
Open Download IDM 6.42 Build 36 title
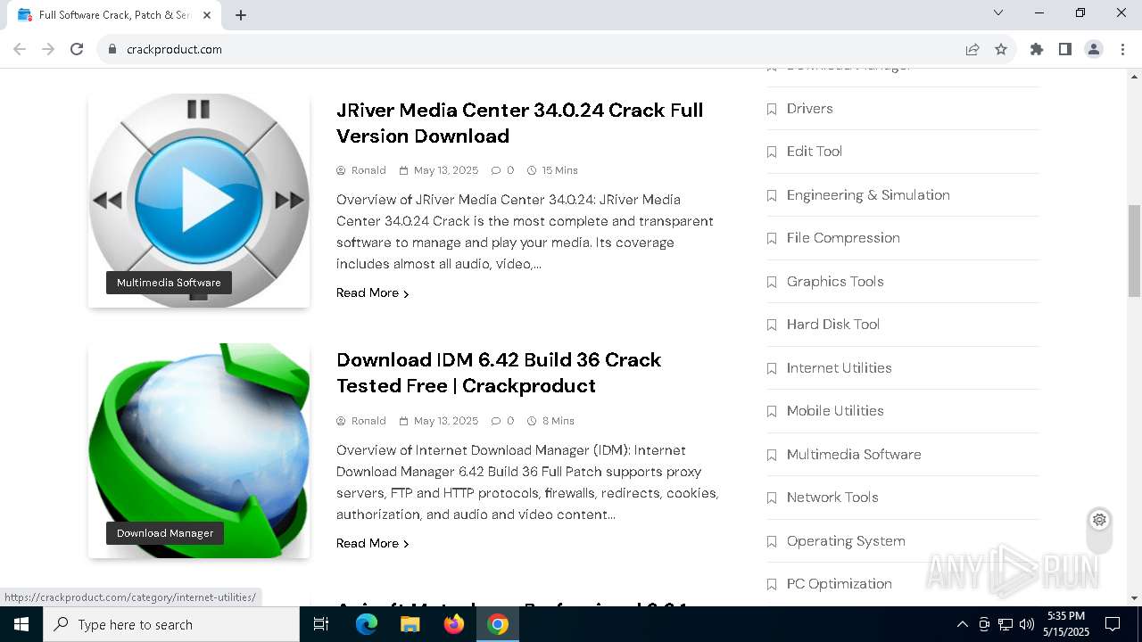(x=499, y=373)
